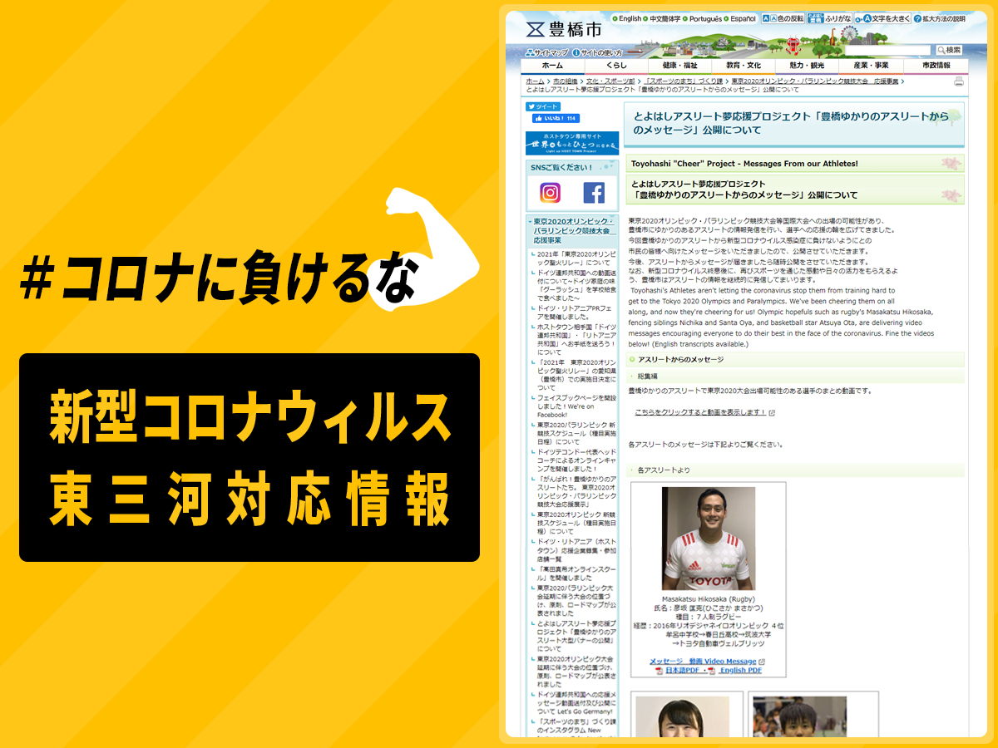Expand the くらし navigation menu

click(x=616, y=66)
